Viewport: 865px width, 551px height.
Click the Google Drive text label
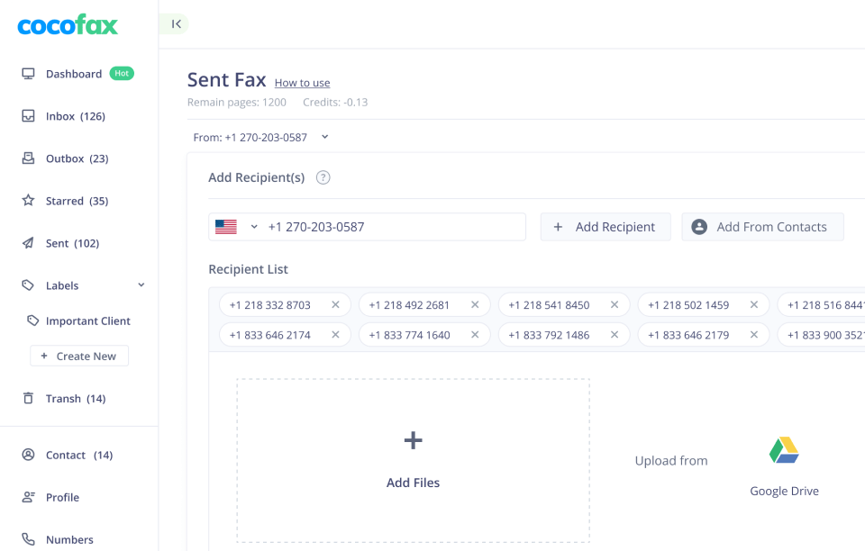pos(784,491)
